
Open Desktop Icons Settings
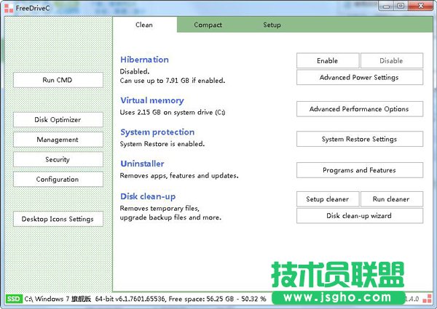coord(58,219)
